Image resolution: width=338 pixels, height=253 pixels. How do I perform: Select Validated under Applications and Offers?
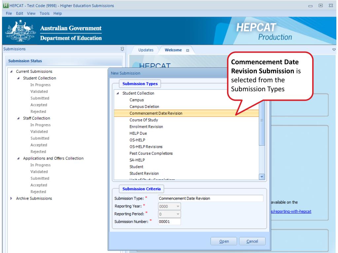[x=39, y=172]
